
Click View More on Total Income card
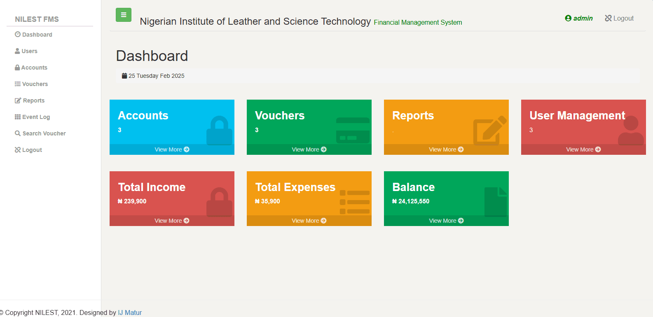point(172,221)
